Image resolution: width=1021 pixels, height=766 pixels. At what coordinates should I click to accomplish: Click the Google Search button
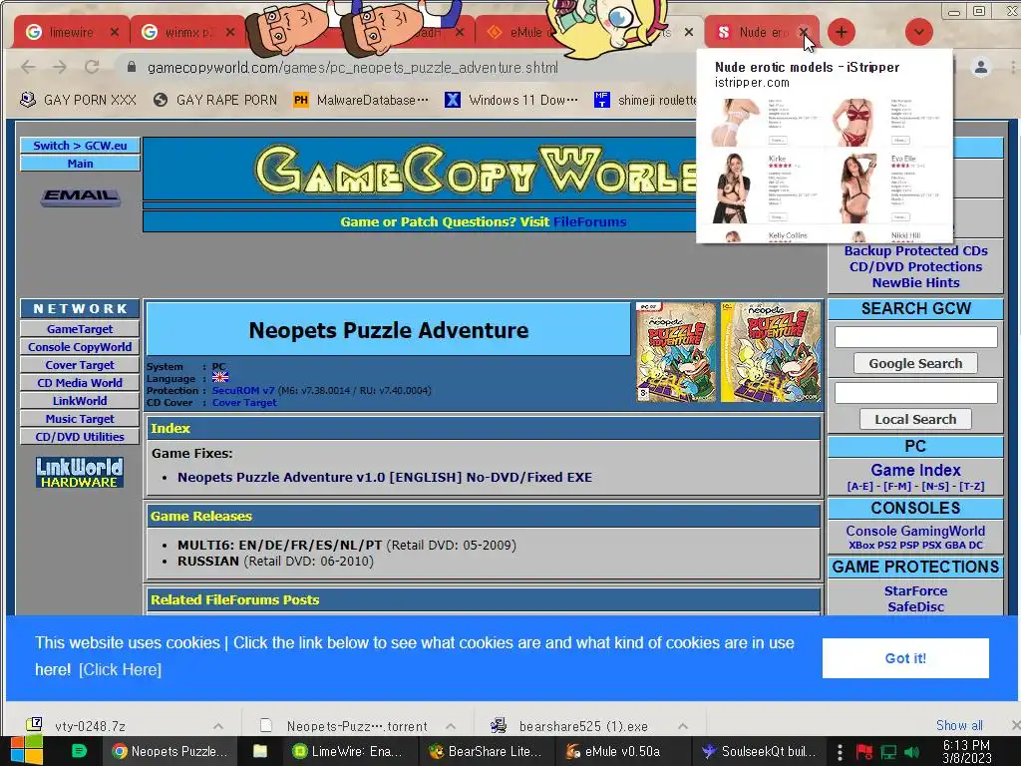(x=915, y=363)
